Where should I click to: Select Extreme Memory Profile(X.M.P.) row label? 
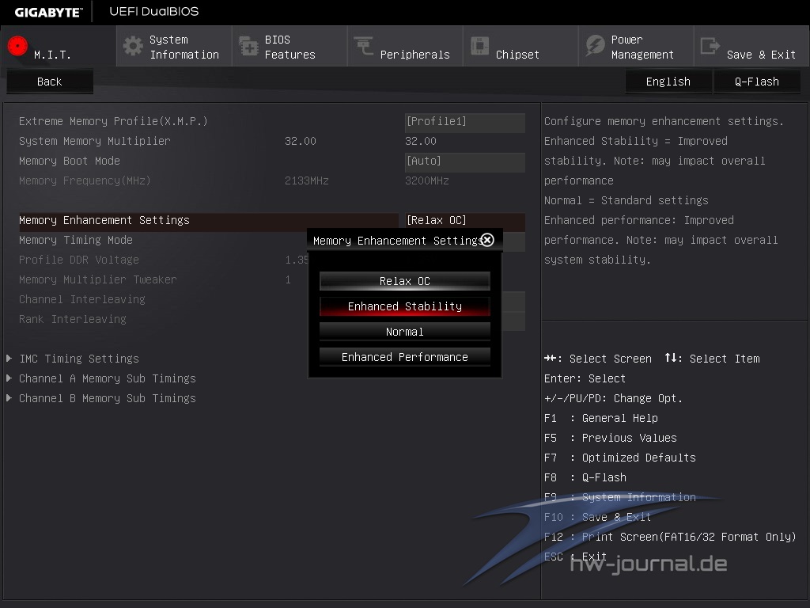click(113, 121)
